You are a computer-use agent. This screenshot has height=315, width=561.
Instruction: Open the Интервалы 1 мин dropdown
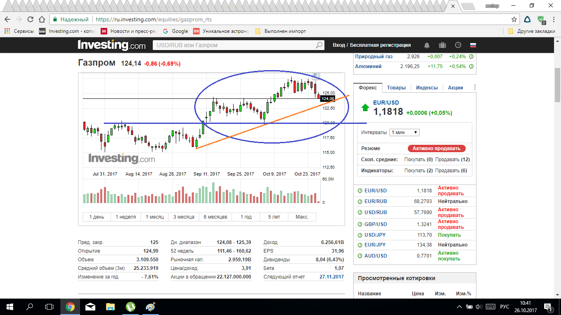click(405, 132)
